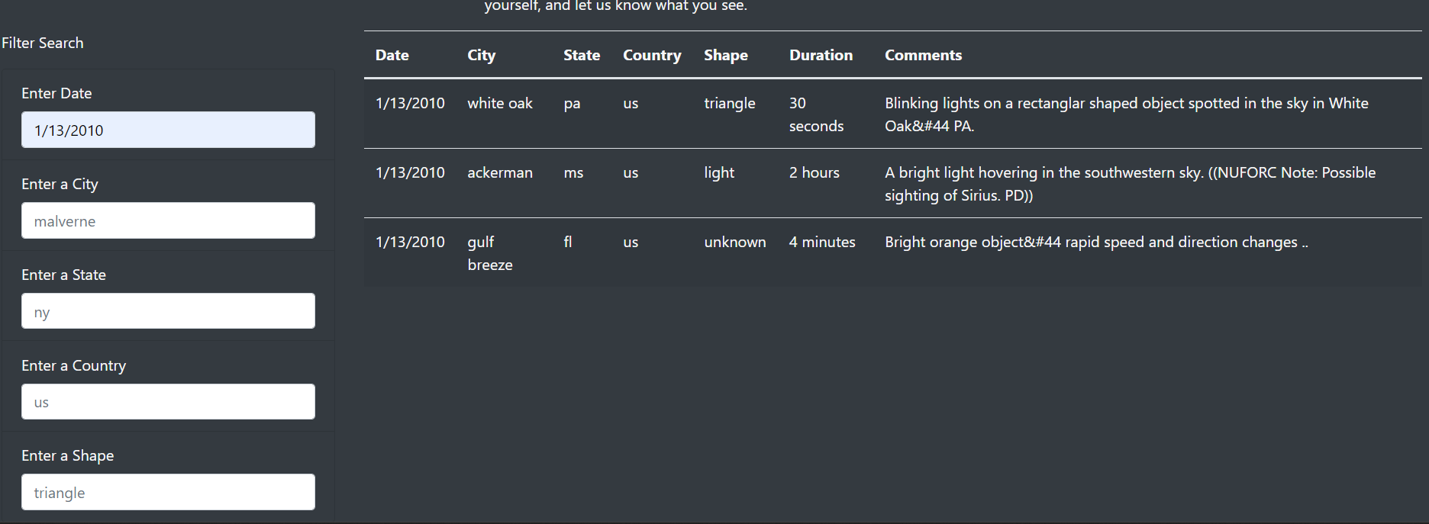This screenshot has height=524, width=1429.
Task: Select the State filter input showing 'ny'
Action: coord(167,310)
